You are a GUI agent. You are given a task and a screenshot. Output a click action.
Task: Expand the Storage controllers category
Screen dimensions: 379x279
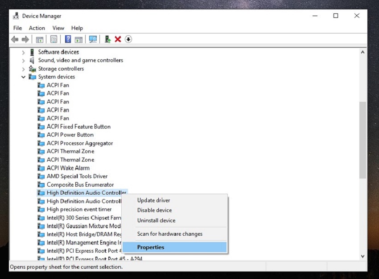click(x=24, y=69)
